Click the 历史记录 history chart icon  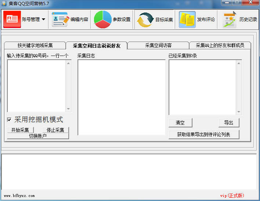[230, 20]
